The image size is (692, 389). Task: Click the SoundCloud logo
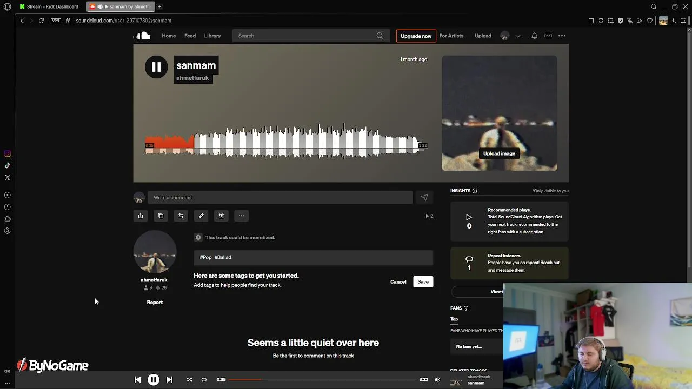142,36
